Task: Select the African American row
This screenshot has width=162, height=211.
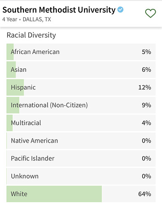Action: coord(81,52)
